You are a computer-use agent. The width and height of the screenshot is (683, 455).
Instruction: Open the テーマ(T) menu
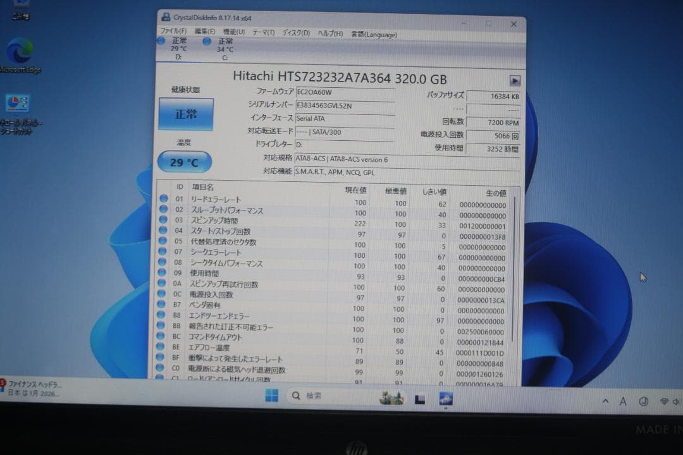pos(264,32)
